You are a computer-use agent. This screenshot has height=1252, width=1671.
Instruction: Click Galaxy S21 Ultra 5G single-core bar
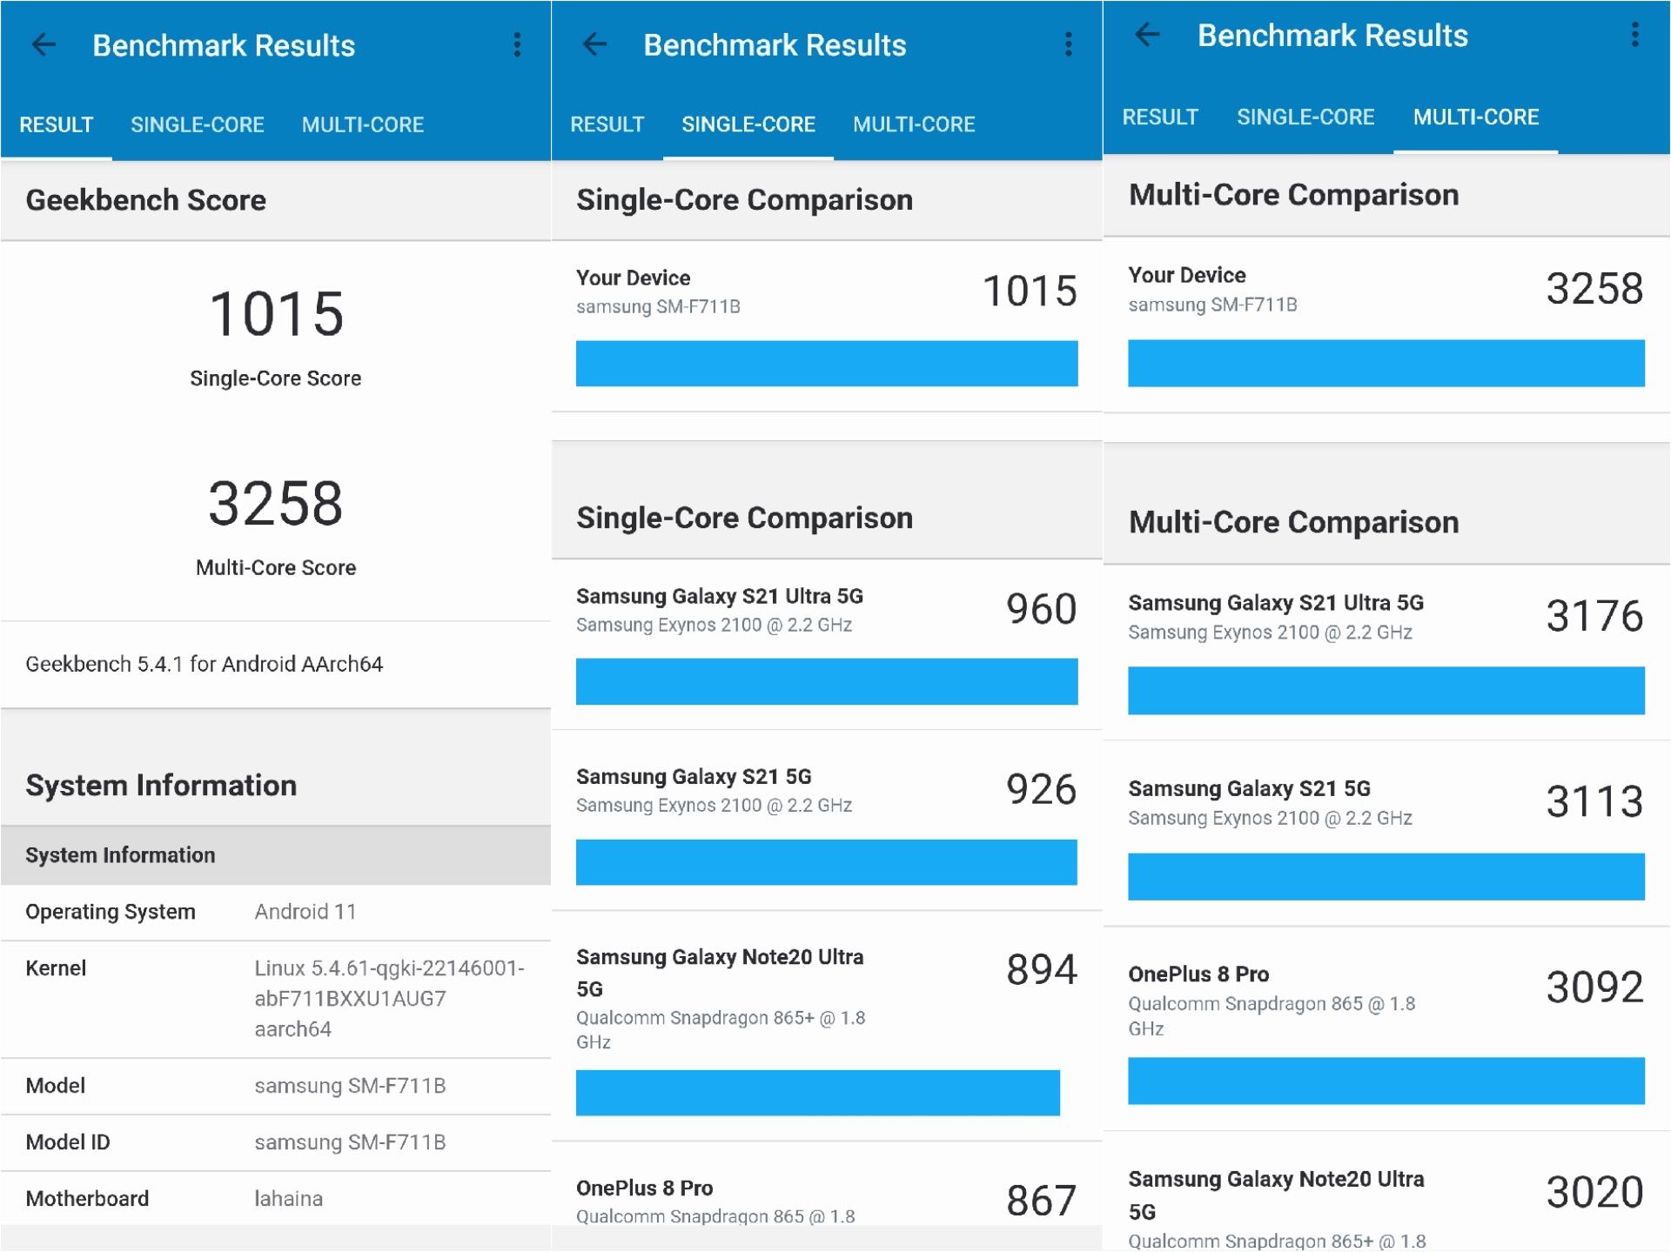pyautogui.click(x=826, y=681)
